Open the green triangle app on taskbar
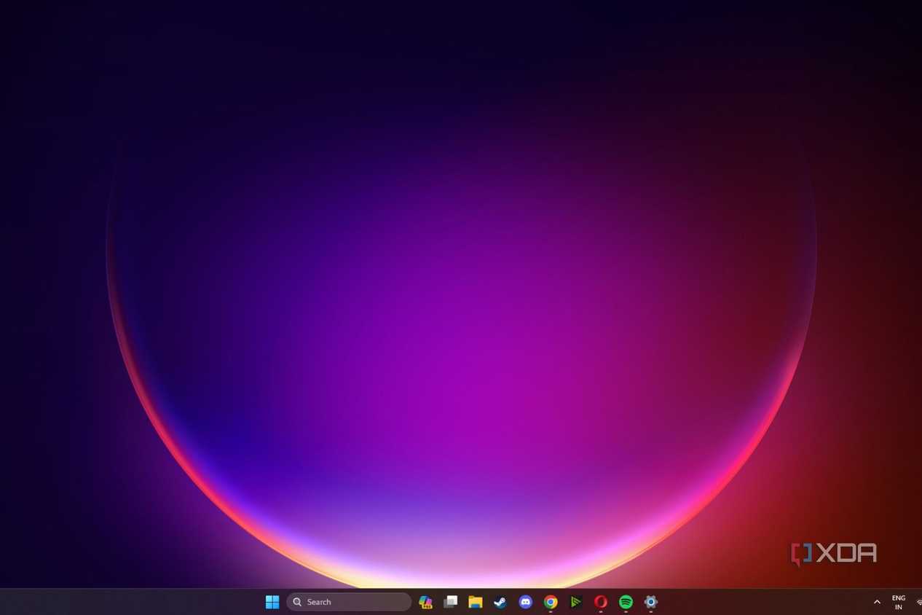Viewport: 922px width, 615px height. (x=575, y=602)
